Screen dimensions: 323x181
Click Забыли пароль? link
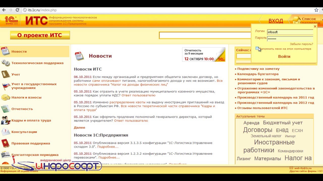302,44
